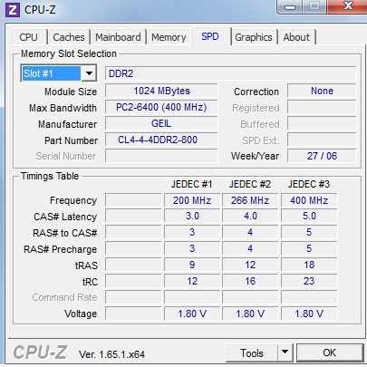Click the Module Size label
The image size is (367, 367).
pyautogui.click(x=71, y=92)
